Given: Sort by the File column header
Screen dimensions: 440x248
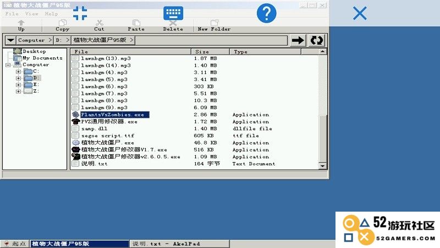Looking at the screenshot, I should 131,52.
